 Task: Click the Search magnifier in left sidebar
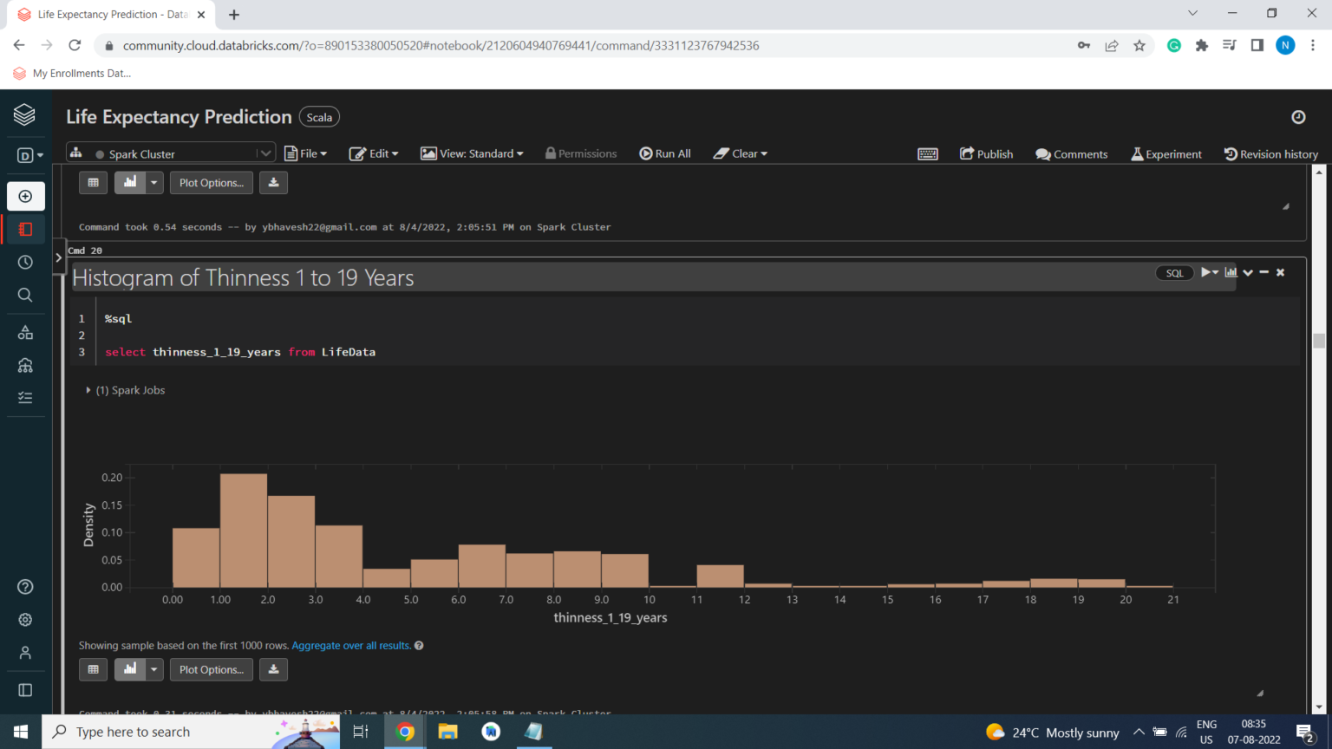click(x=25, y=295)
